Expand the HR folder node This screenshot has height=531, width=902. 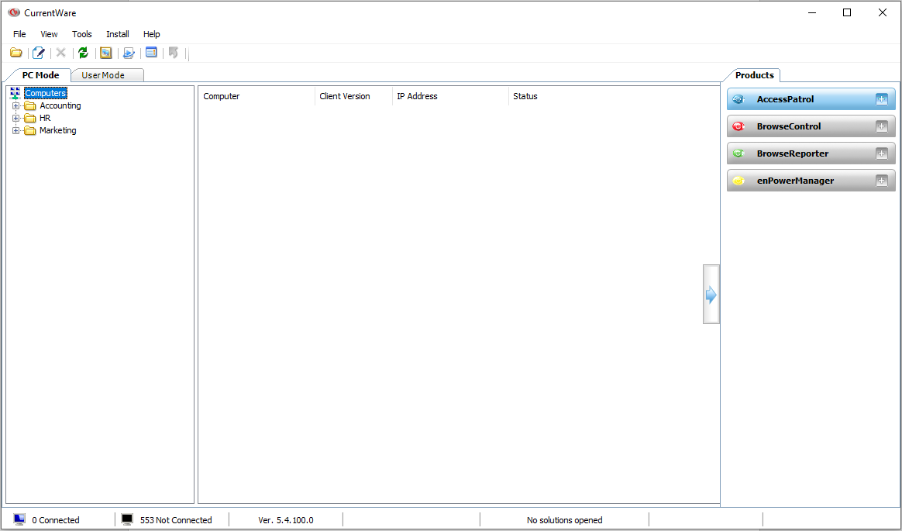(15, 118)
